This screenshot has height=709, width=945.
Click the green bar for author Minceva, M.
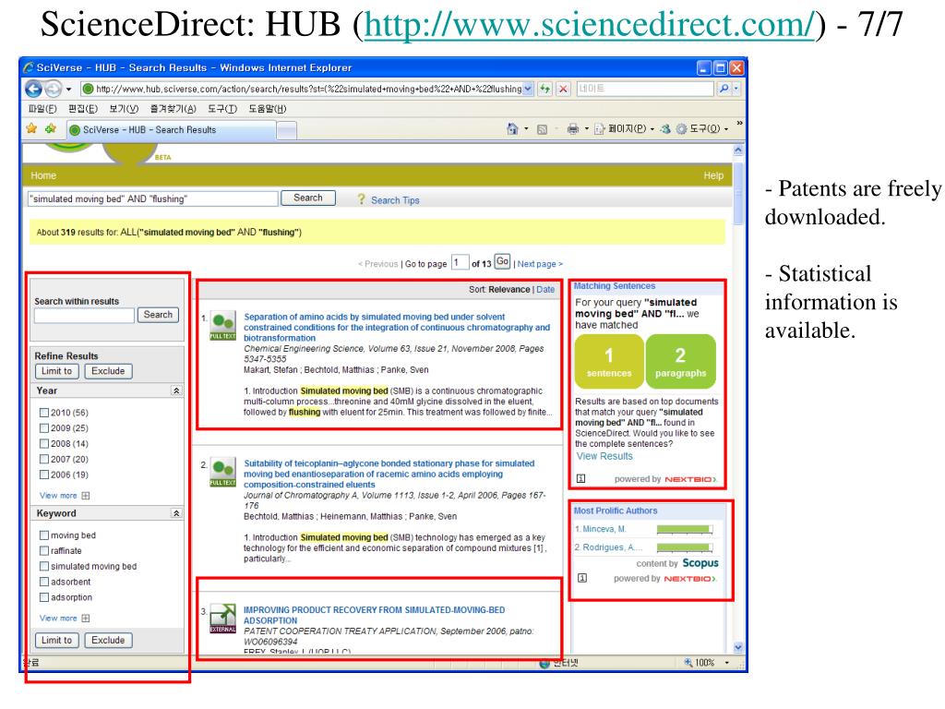(684, 529)
